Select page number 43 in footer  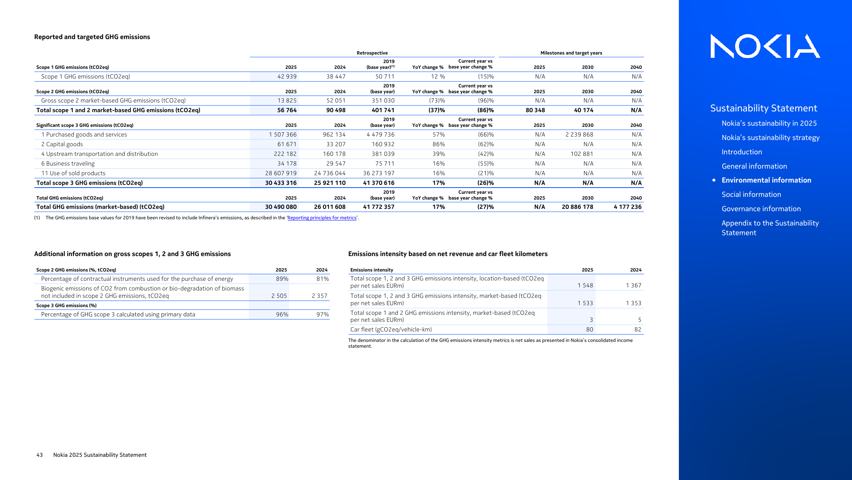point(39,455)
